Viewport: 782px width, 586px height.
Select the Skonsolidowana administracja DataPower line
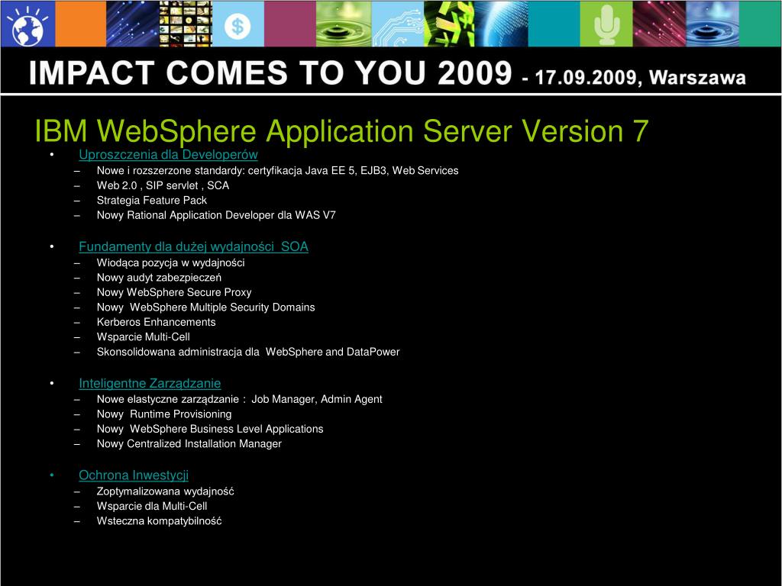(248, 352)
